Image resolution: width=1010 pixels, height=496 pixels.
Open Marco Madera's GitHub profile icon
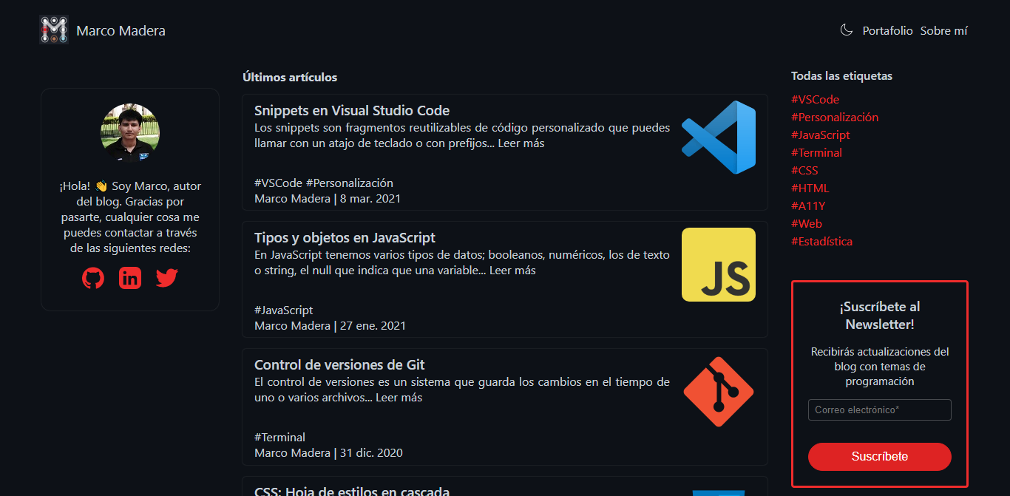tap(93, 277)
